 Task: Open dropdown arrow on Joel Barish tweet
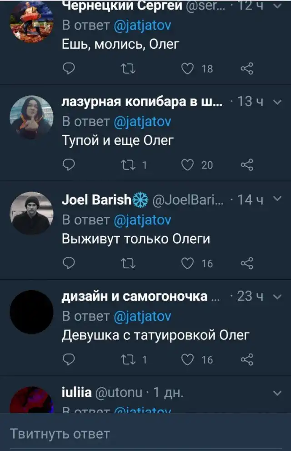click(277, 199)
